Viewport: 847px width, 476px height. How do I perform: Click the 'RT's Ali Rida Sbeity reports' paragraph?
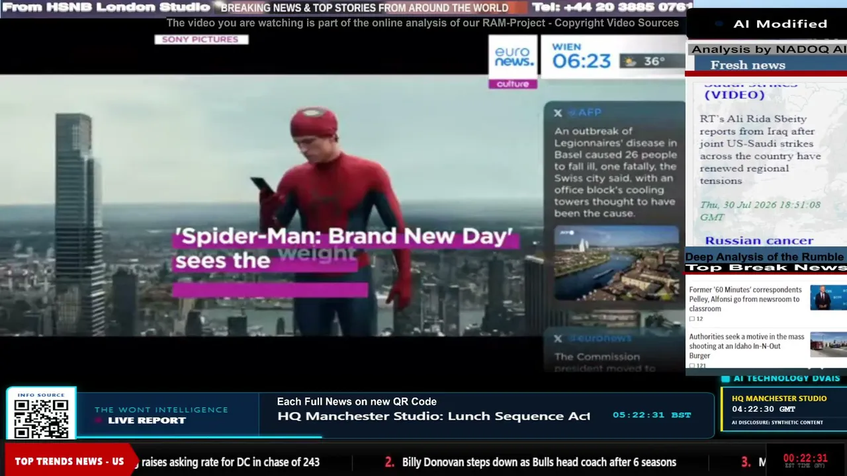coord(760,149)
